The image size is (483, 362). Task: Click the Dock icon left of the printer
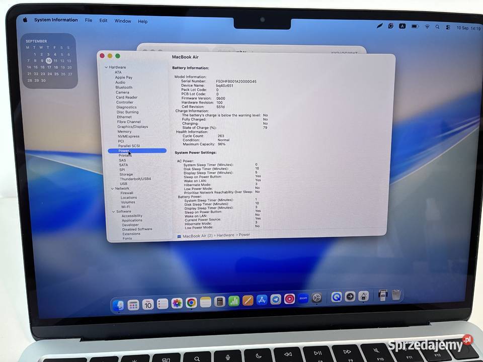pos(363,296)
